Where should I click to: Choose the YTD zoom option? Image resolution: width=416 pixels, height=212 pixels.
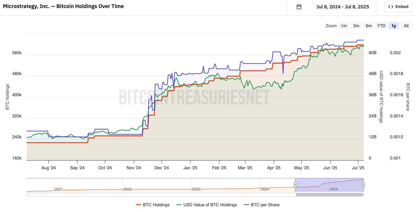[381, 26]
